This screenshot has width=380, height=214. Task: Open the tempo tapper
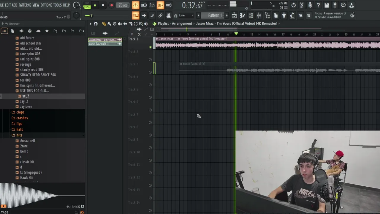click(x=292, y=15)
